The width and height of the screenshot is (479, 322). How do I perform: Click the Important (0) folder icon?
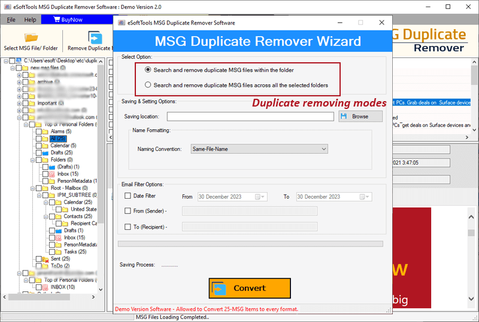(32, 104)
